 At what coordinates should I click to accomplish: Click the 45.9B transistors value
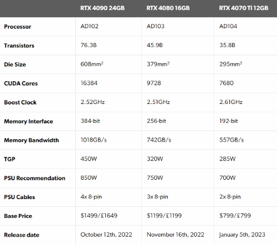[x=155, y=45]
